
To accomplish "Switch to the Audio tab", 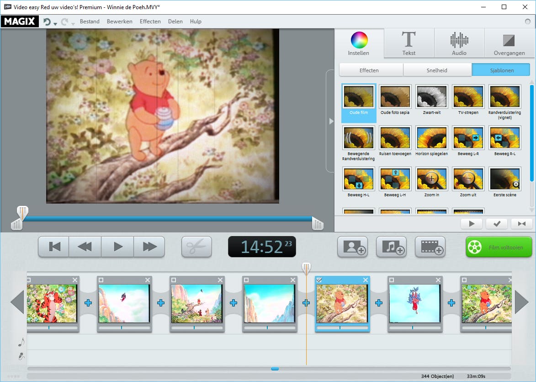I will pyautogui.click(x=459, y=43).
